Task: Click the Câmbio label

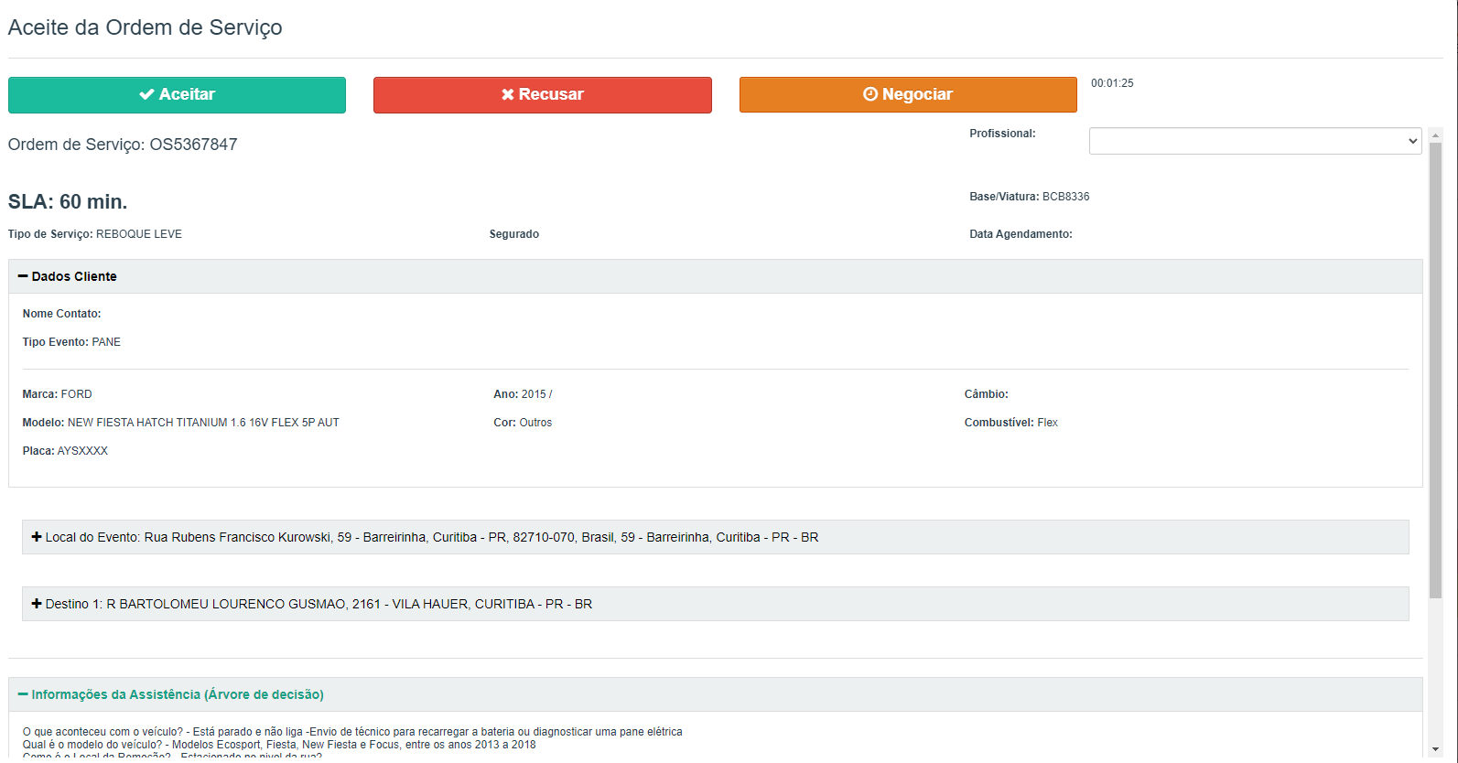Action: [x=986, y=394]
